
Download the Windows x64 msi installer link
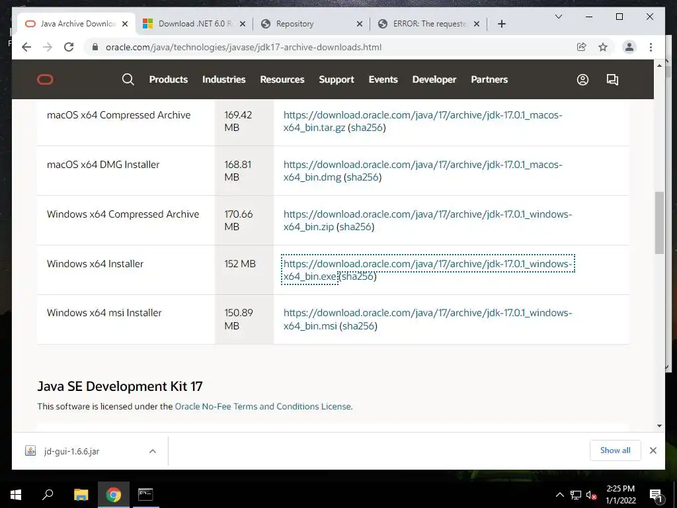pos(428,319)
